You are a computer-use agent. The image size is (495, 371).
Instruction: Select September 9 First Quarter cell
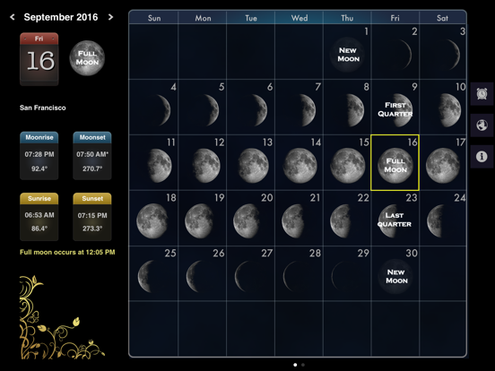tap(395, 108)
